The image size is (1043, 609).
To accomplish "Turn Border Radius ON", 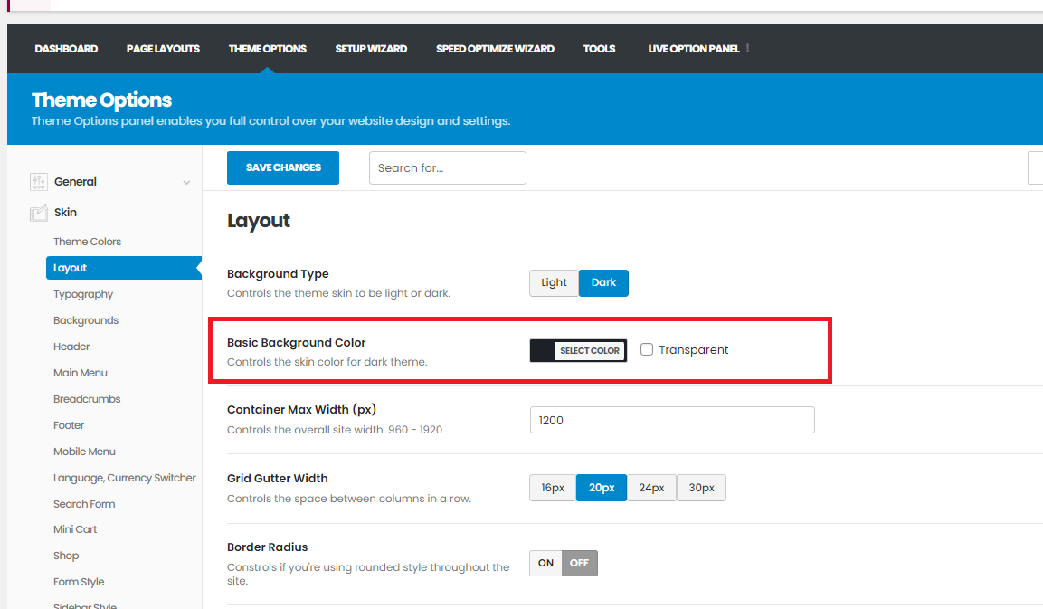I will pyautogui.click(x=546, y=563).
